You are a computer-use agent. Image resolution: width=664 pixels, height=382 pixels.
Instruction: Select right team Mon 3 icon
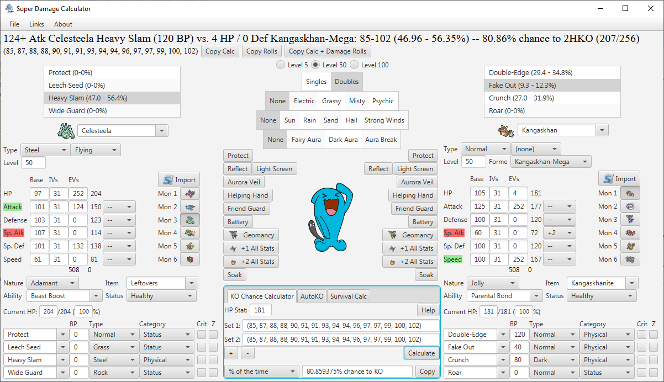pos(630,220)
